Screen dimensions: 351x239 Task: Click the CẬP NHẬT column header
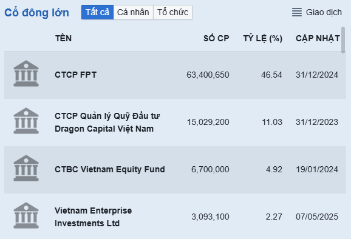[x=318, y=38]
